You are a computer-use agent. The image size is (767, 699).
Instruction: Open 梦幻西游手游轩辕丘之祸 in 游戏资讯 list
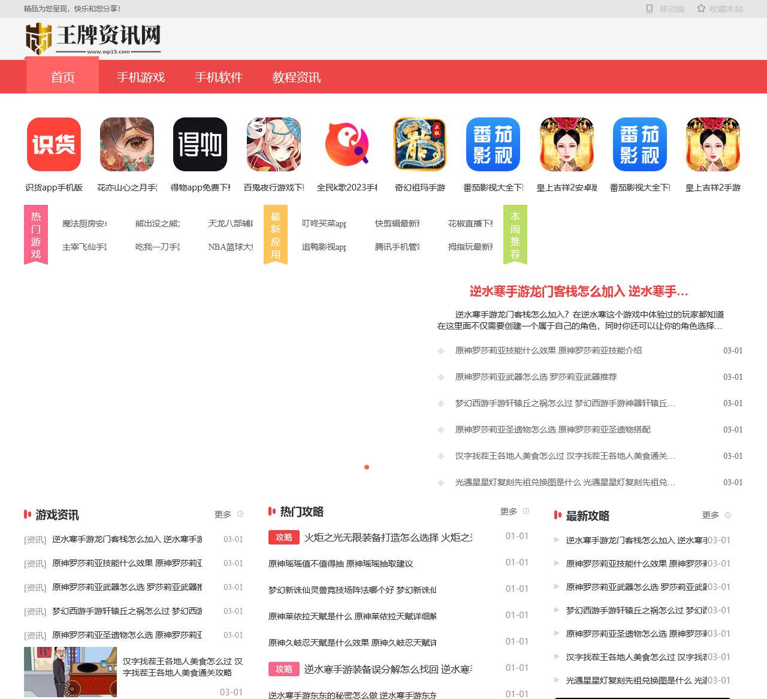[x=127, y=611]
